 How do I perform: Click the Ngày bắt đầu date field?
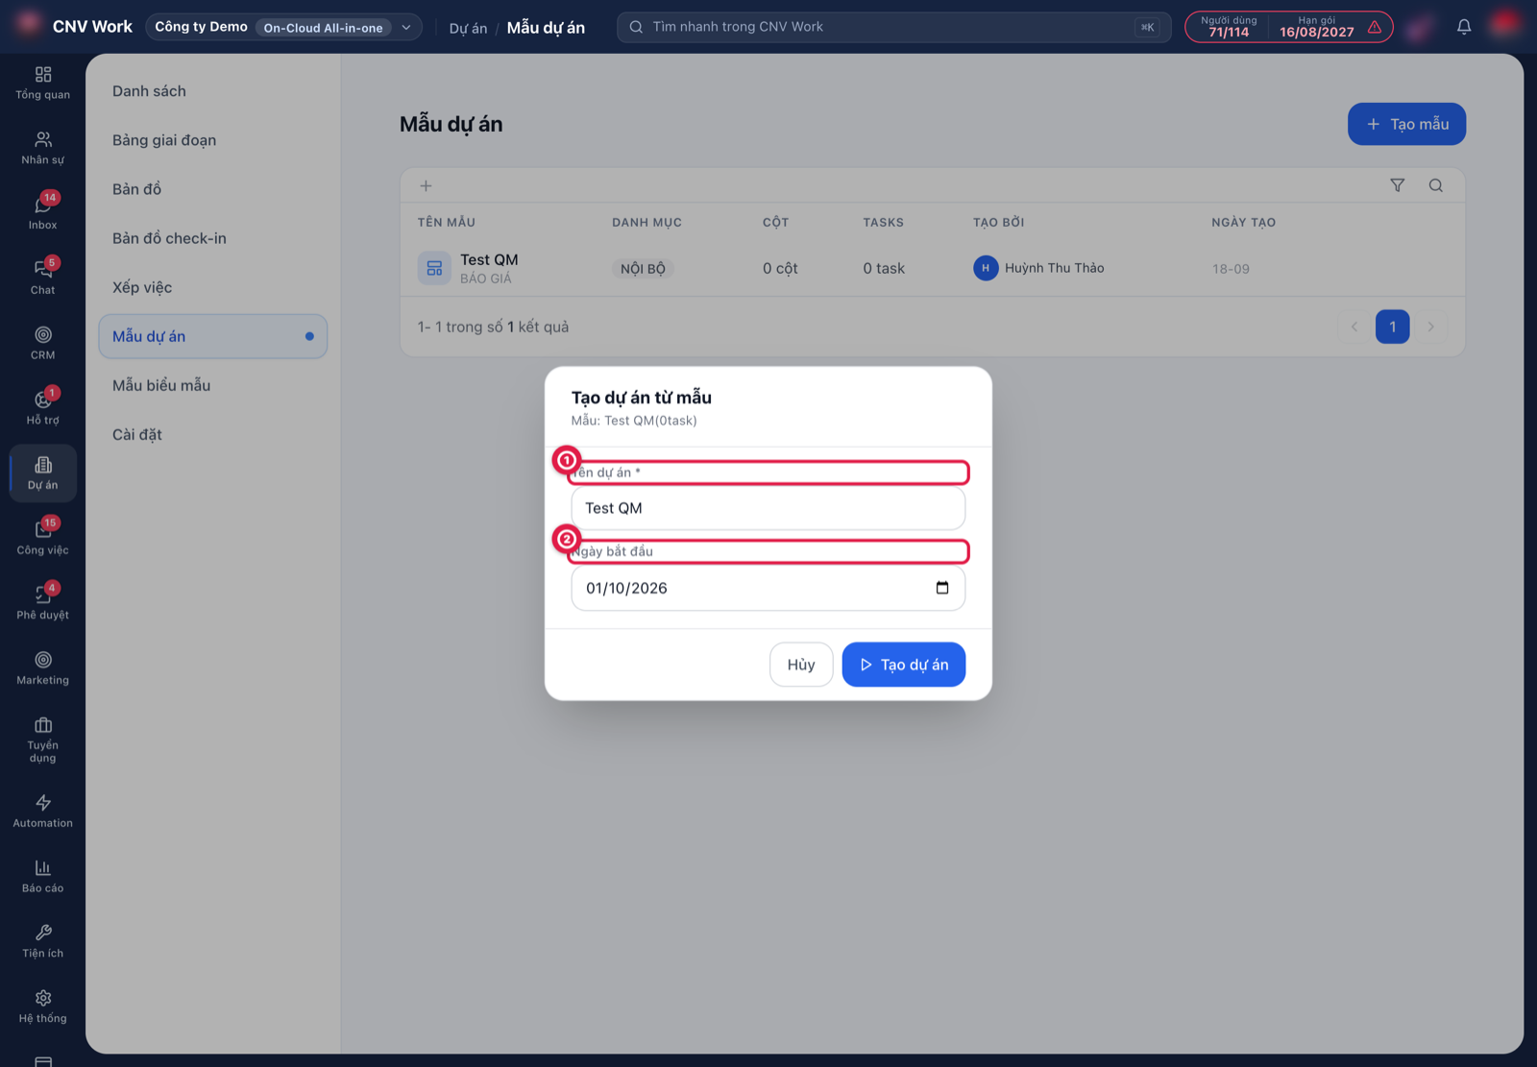click(x=768, y=588)
